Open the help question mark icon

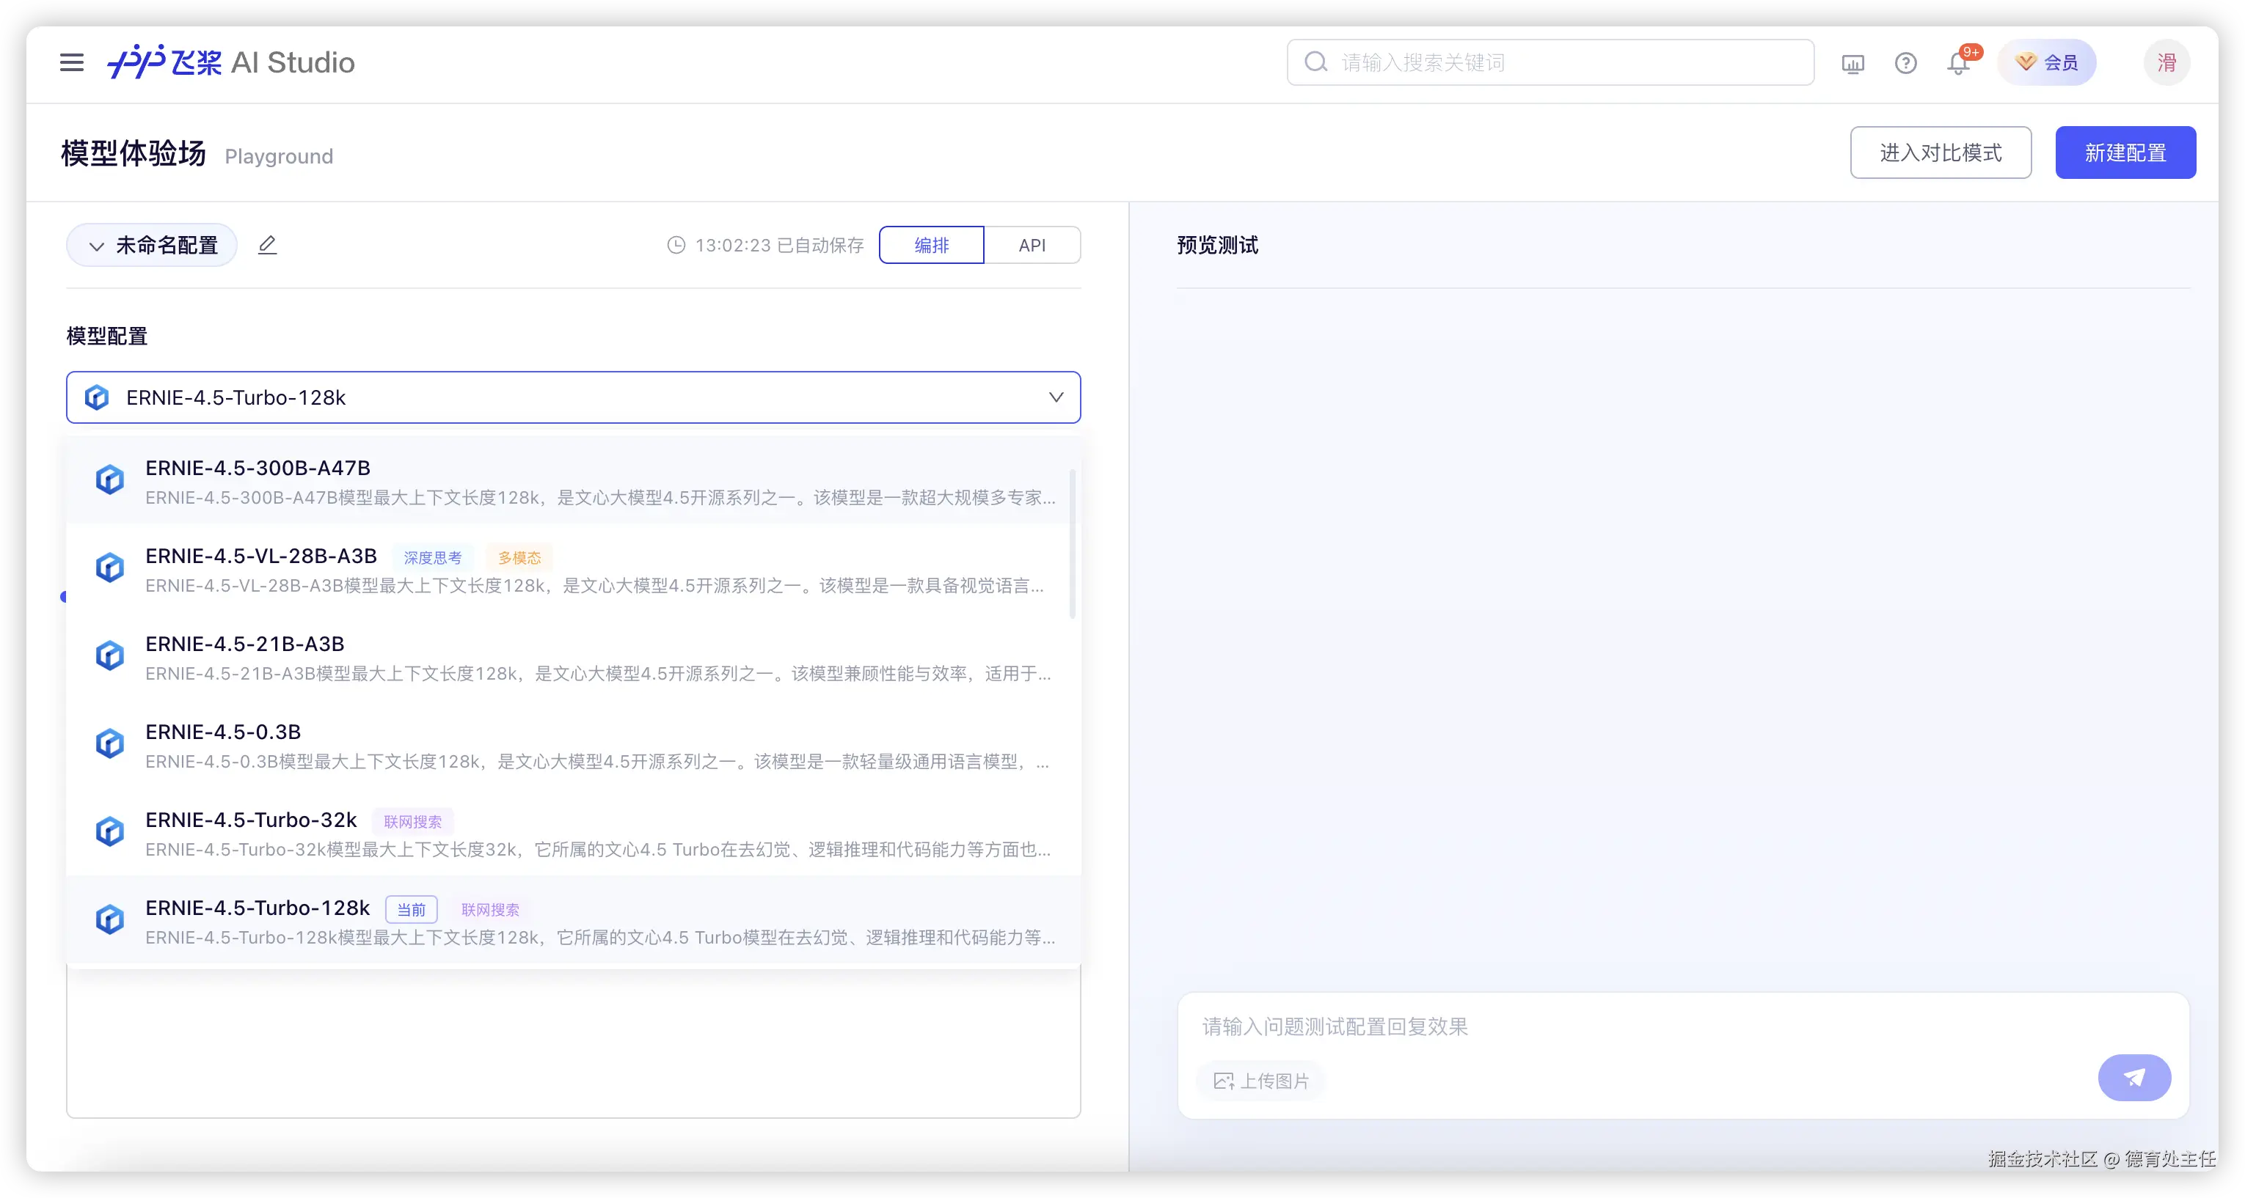point(1905,63)
